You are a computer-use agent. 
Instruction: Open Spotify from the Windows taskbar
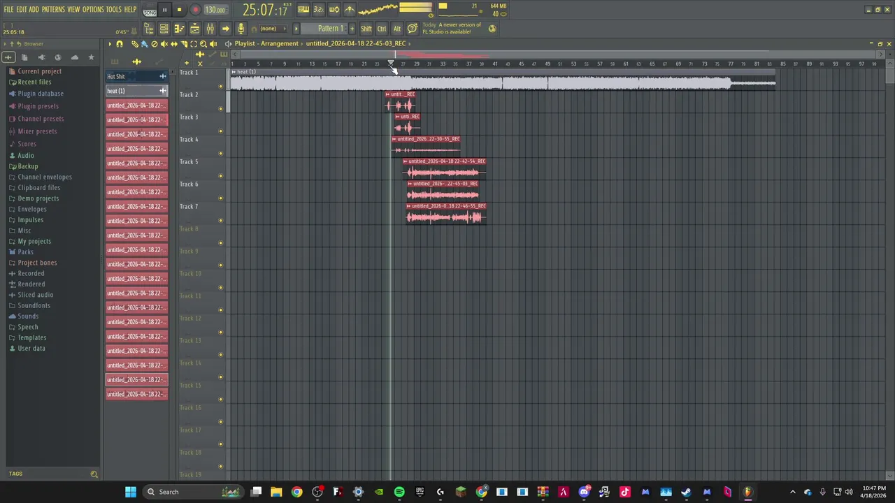pos(399,492)
